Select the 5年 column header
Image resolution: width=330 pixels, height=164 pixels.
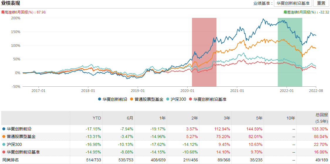259,118
